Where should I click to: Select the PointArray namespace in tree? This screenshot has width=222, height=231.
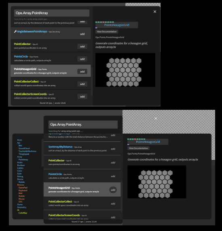[x=23, y=160]
